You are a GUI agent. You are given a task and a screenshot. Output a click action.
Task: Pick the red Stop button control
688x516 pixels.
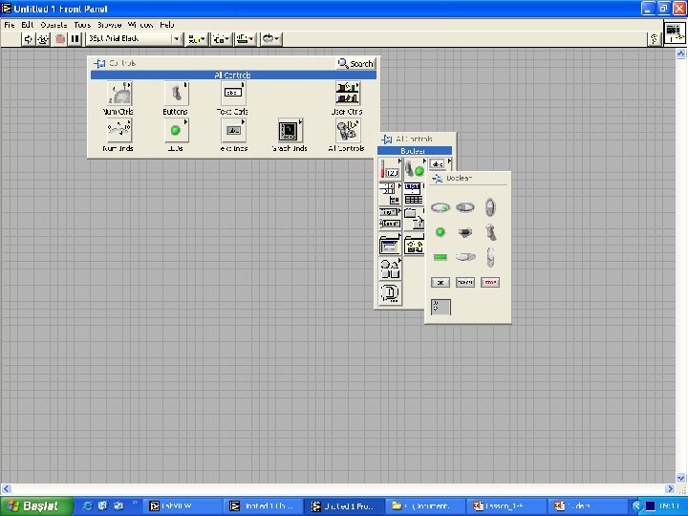click(x=490, y=282)
